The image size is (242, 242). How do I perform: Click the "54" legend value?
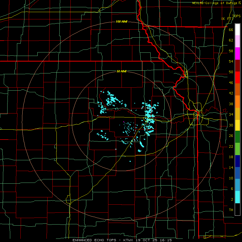(x=231, y=61)
